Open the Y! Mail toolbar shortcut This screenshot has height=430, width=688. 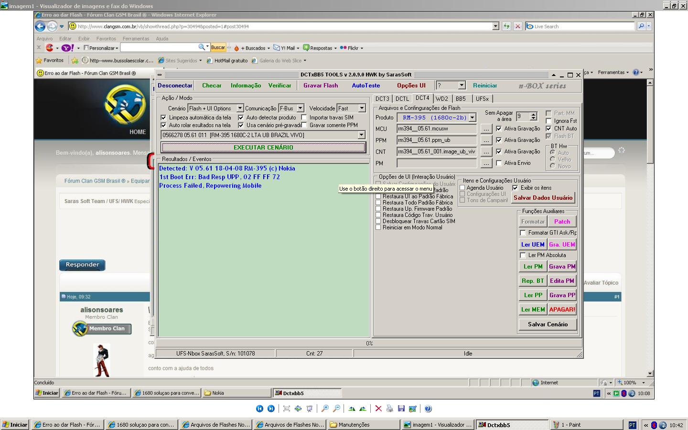[286, 48]
